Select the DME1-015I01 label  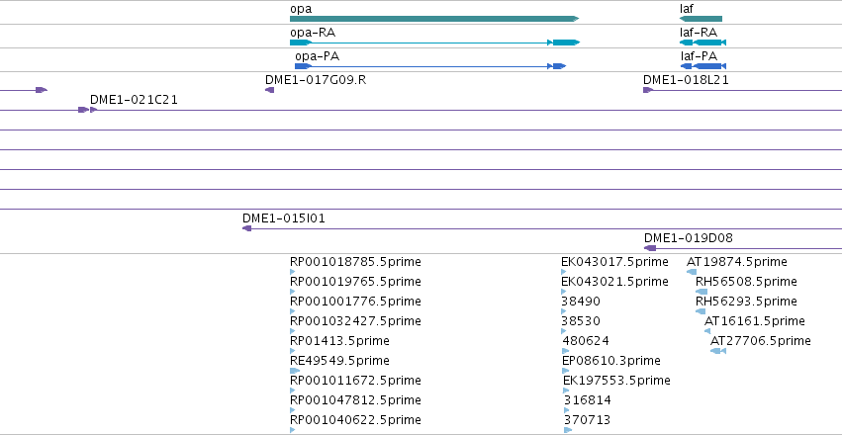click(284, 218)
